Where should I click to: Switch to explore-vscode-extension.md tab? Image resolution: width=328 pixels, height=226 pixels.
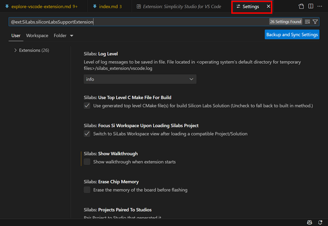coord(44,7)
